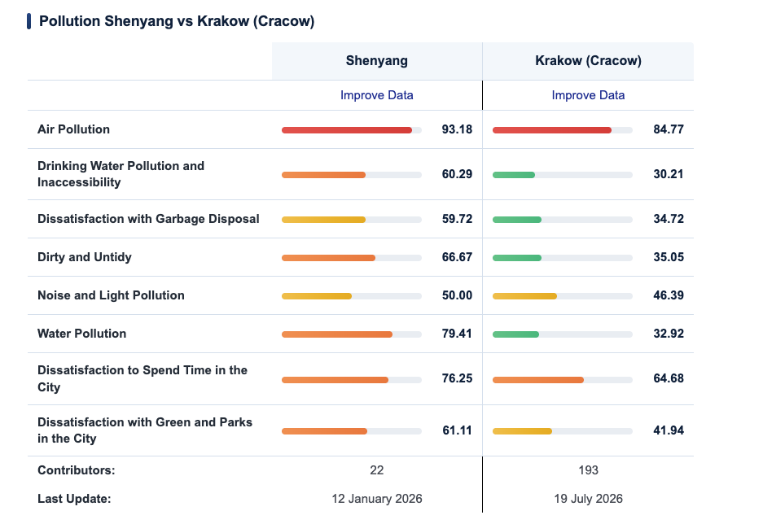Click the value 46.39
763x524 pixels.
668,295
